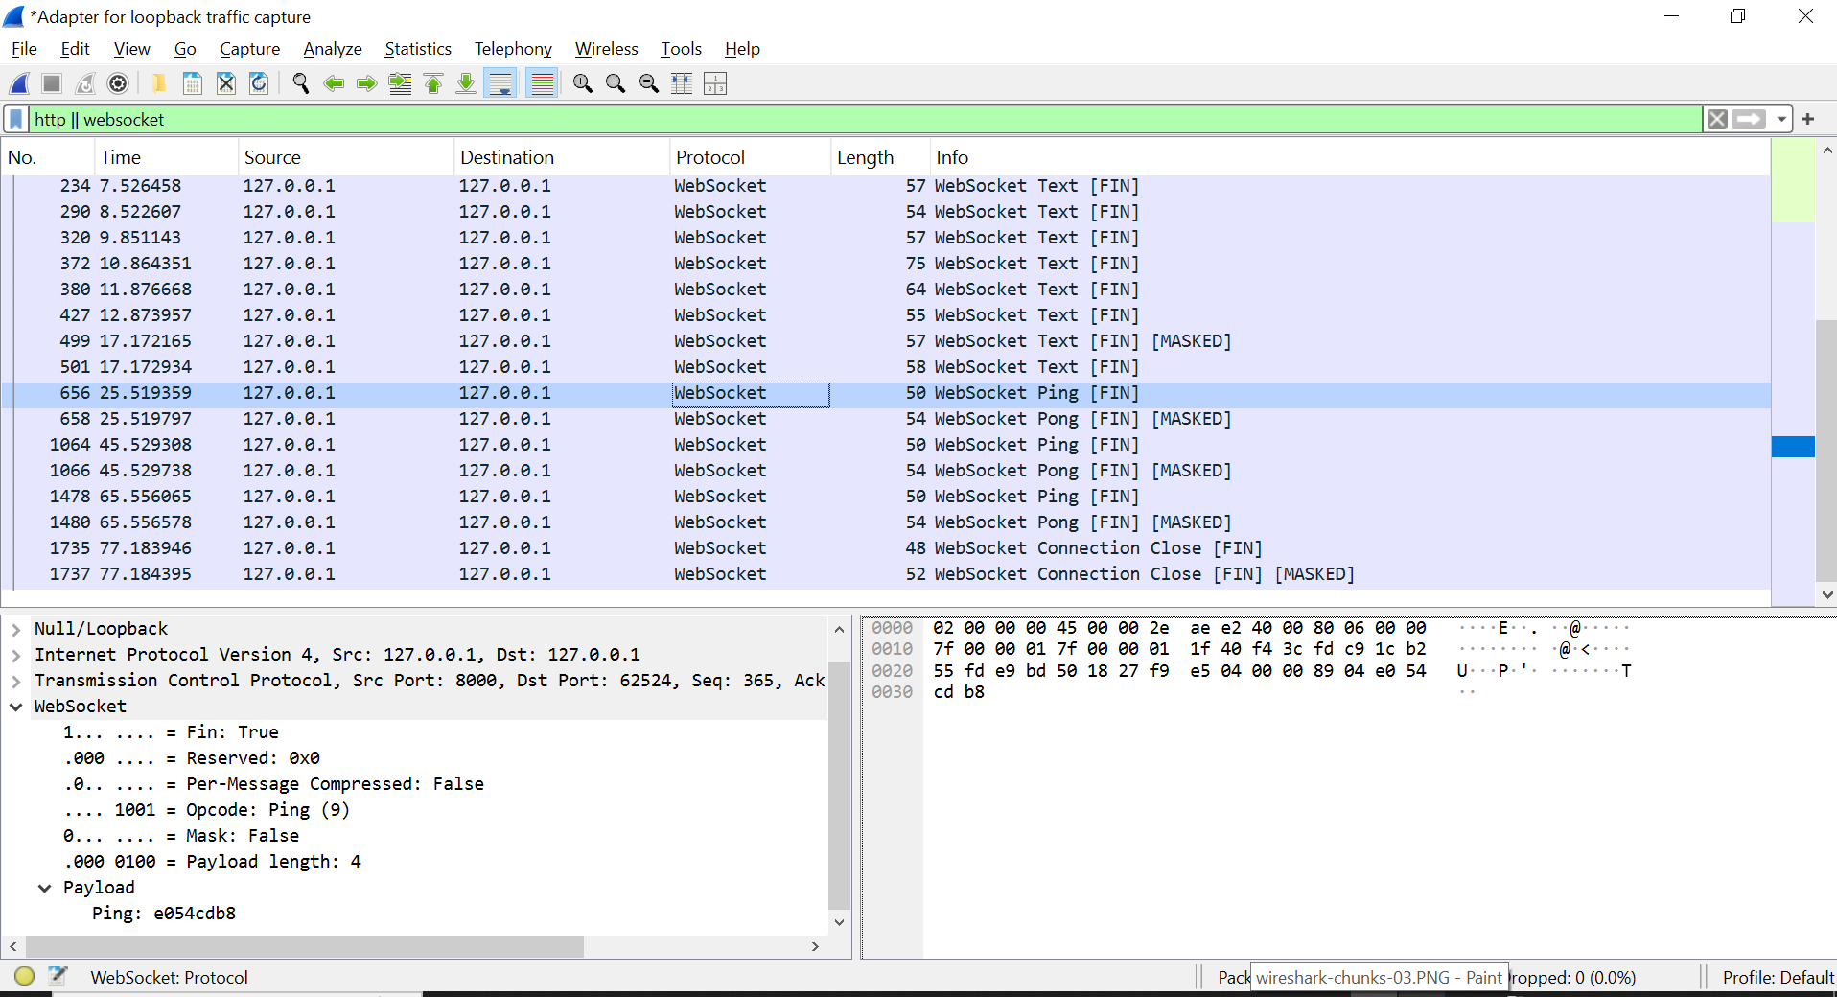Apply the display filter arrow

pyautogui.click(x=1749, y=119)
